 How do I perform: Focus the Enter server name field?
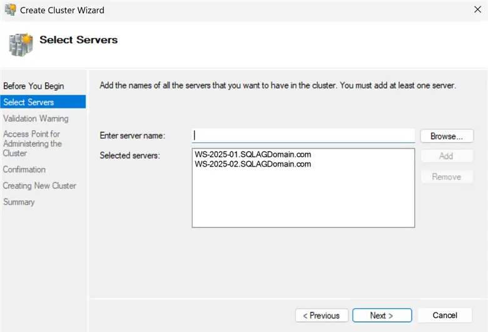point(303,136)
